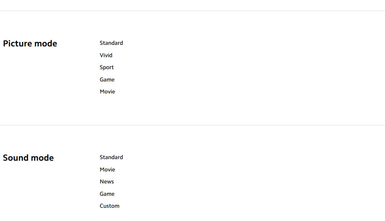Click the last visible Sound mode option
385x221 pixels.
click(110, 206)
